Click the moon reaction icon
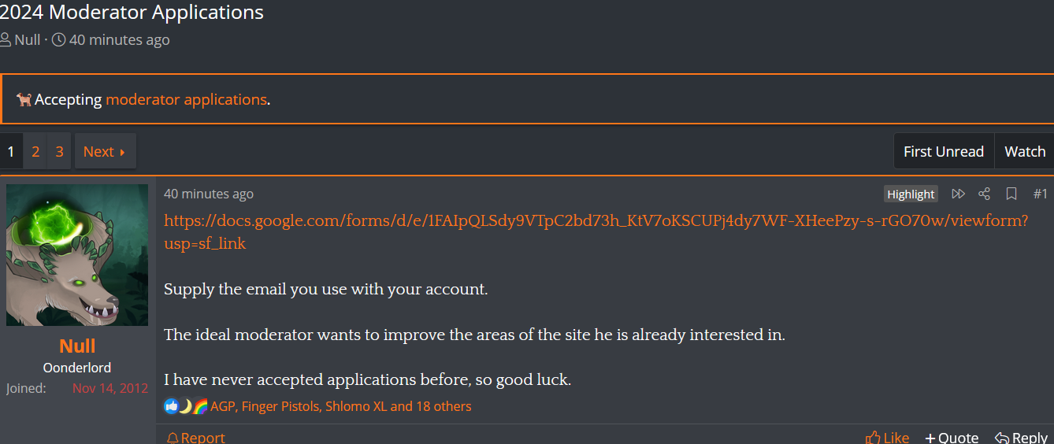The height and width of the screenshot is (444, 1054). click(186, 406)
